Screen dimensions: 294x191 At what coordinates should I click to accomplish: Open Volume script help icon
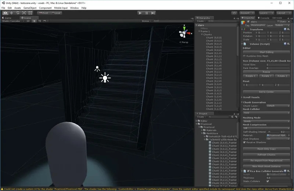coord(285,44)
